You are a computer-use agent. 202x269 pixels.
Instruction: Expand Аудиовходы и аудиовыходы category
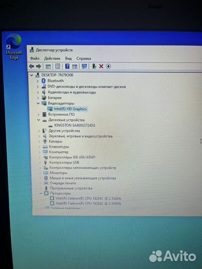pyautogui.click(x=38, y=92)
